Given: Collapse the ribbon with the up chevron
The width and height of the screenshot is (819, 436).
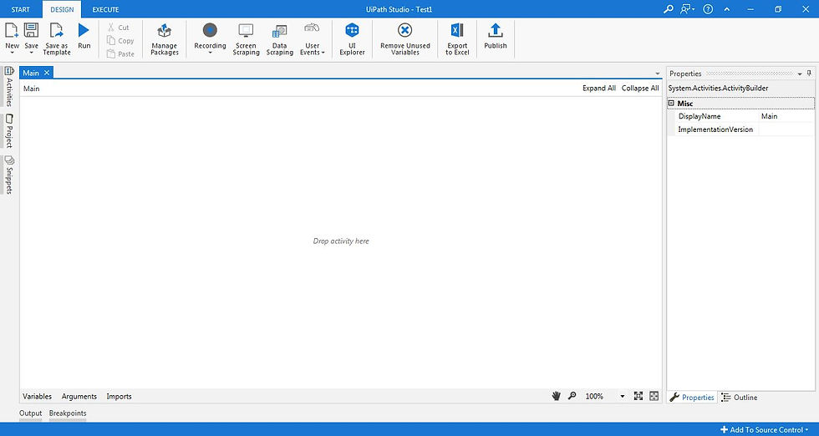Looking at the screenshot, I should click(727, 9).
